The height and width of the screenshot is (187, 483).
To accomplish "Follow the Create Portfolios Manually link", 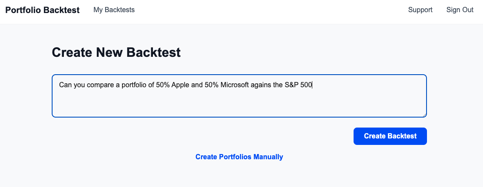I will [239, 157].
